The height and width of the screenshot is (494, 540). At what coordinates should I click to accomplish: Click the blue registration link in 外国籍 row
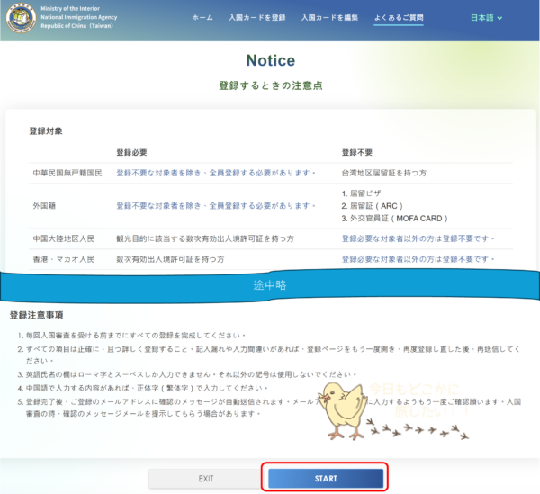coord(216,205)
